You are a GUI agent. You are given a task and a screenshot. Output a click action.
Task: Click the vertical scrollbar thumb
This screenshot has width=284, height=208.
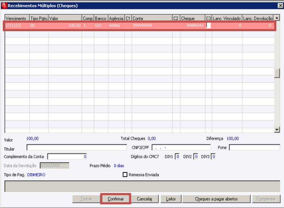click(277, 73)
